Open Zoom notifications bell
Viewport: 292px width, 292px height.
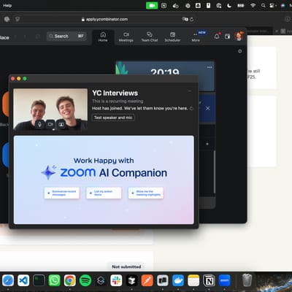pyautogui.click(x=217, y=36)
